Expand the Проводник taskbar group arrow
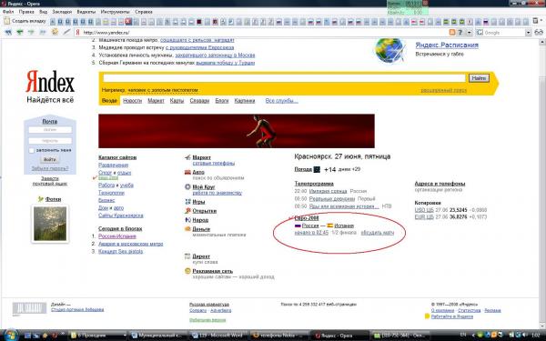 [x=125, y=335]
